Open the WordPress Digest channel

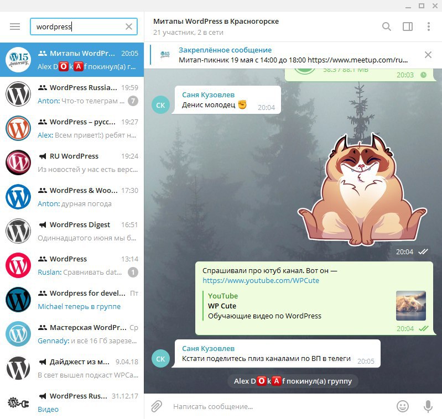pos(72,231)
